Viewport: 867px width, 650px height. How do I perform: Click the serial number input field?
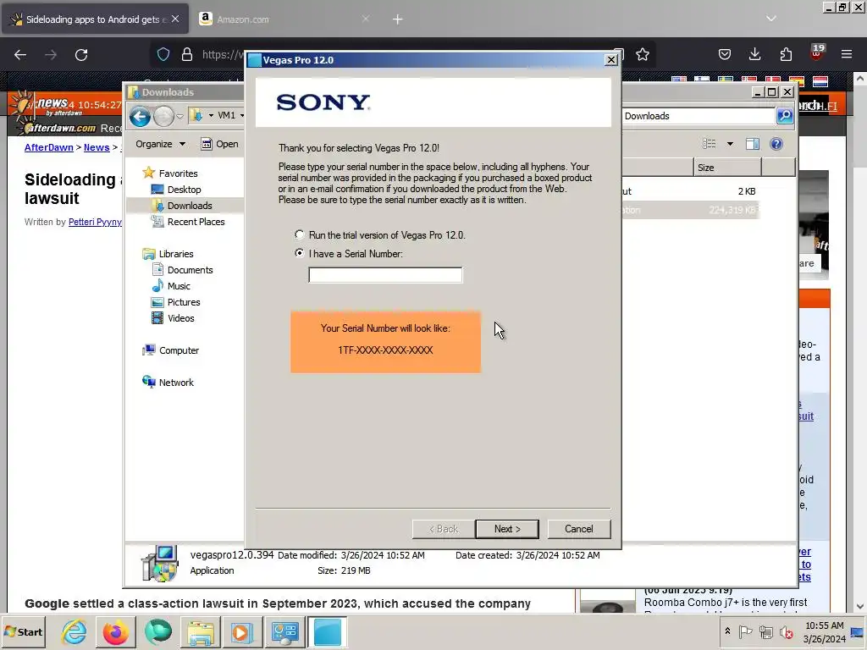[385, 275]
